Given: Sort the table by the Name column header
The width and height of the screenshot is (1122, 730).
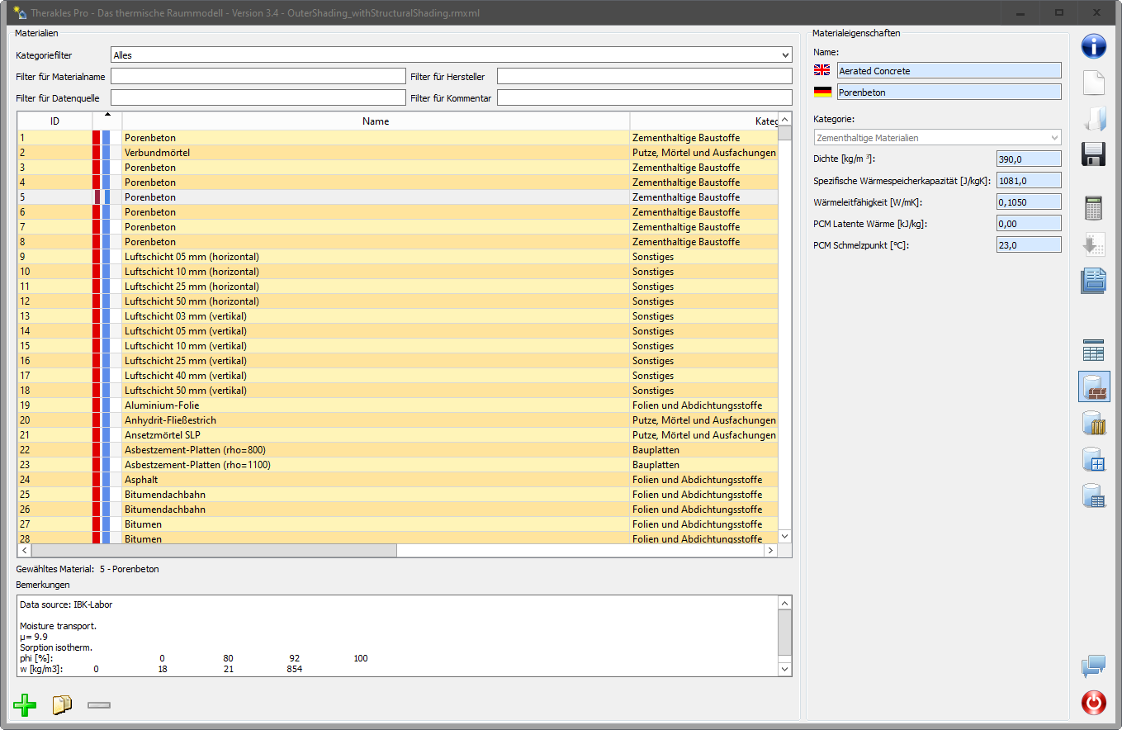Looking at the screenshot, I should (376, 121).
